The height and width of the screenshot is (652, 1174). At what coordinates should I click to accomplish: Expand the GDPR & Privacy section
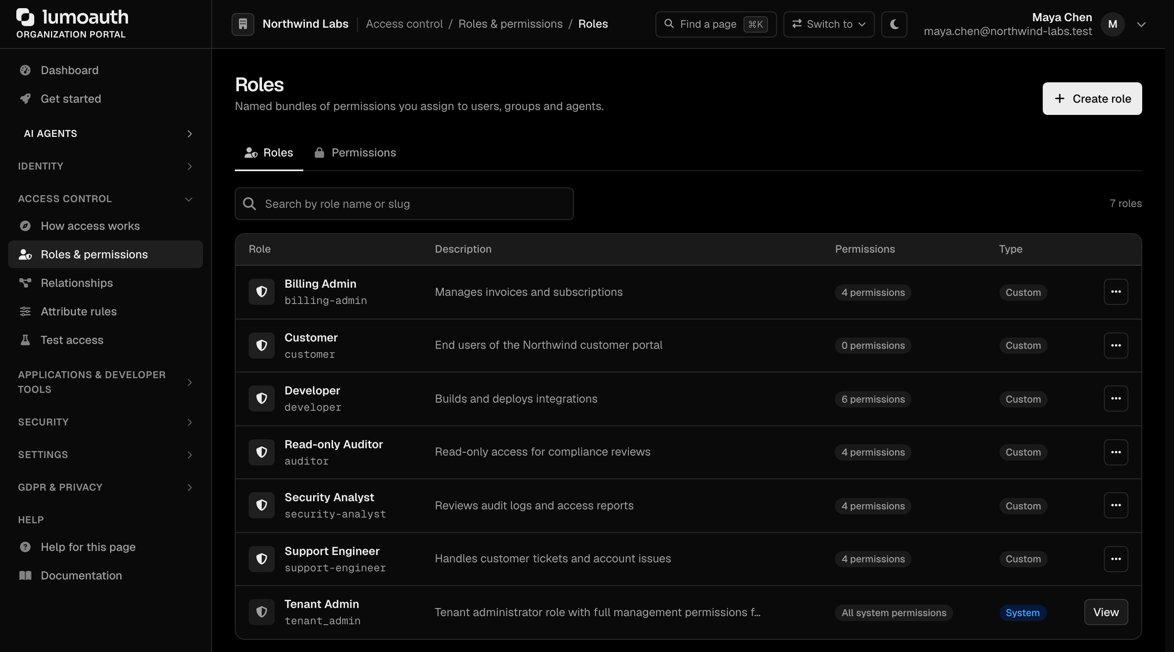coord(105,487)
